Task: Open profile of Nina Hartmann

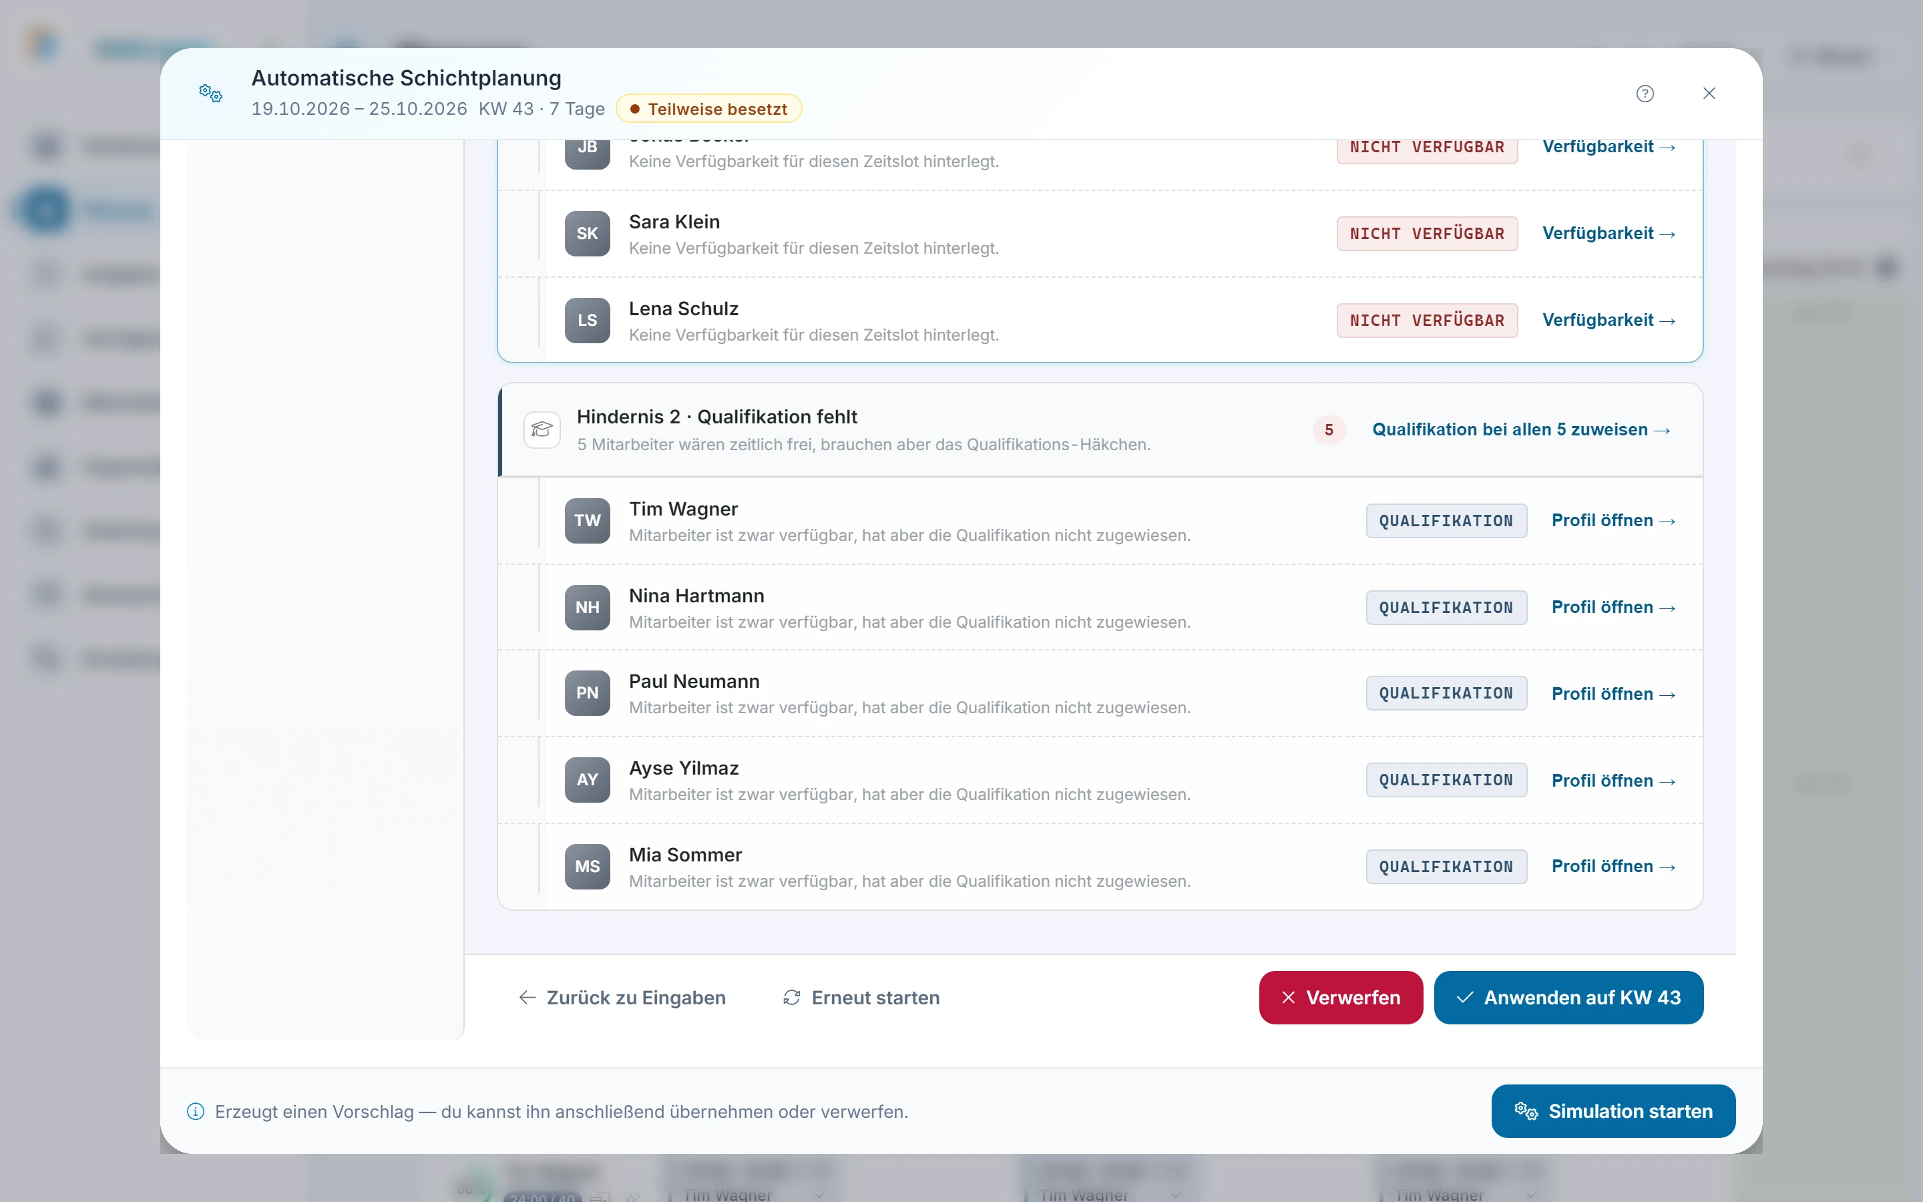Action: [x=1614, y=606]
